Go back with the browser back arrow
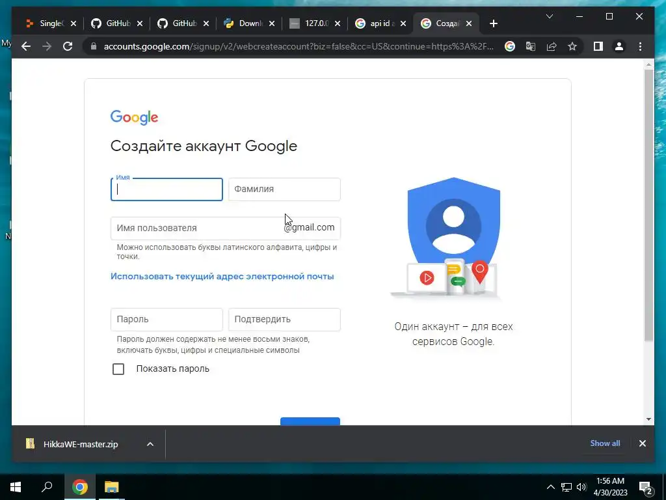 26,46
